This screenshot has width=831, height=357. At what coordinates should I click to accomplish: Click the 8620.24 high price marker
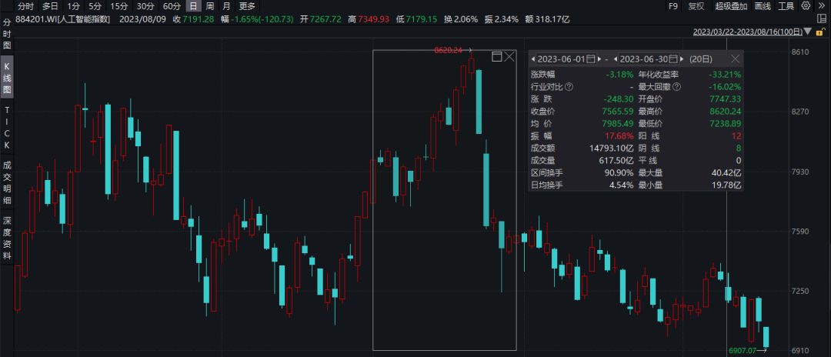point(449,50)
